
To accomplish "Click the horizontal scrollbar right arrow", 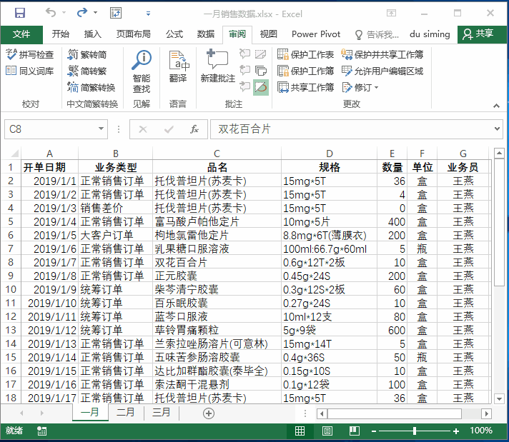I will tap(486, 413).
